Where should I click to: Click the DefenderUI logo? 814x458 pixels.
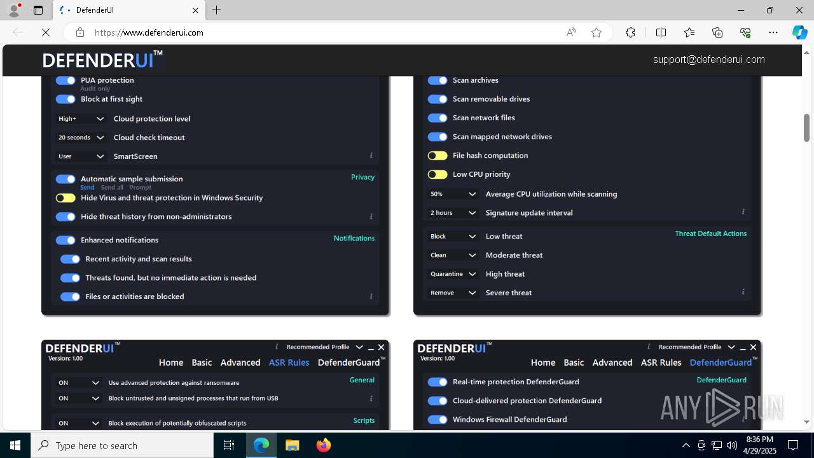(103, 60)
